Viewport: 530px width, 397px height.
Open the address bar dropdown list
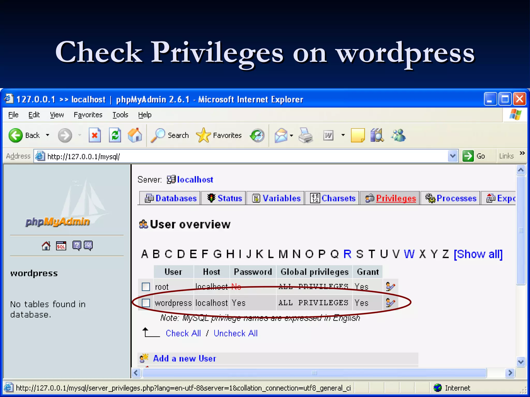(x=453, y=156)
